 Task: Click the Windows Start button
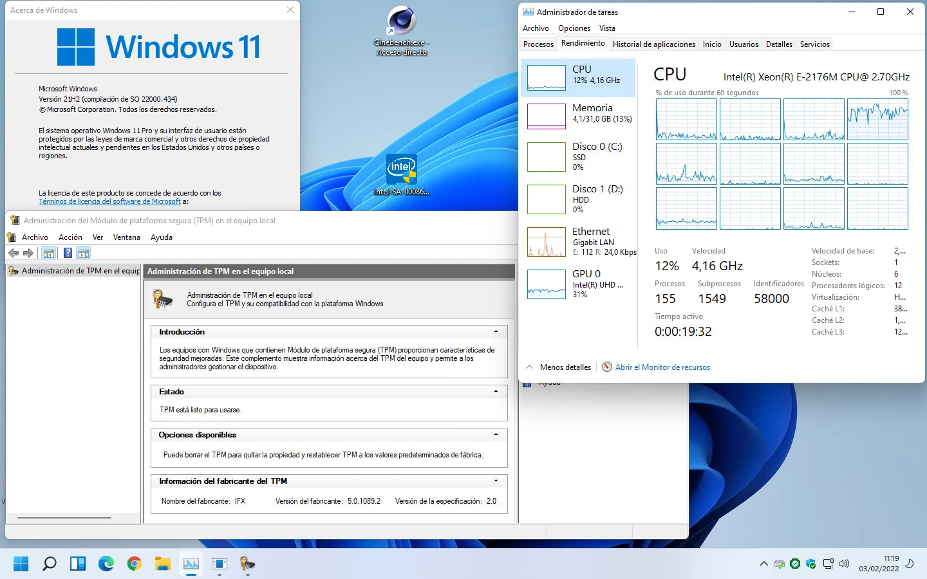pos(21,564)
